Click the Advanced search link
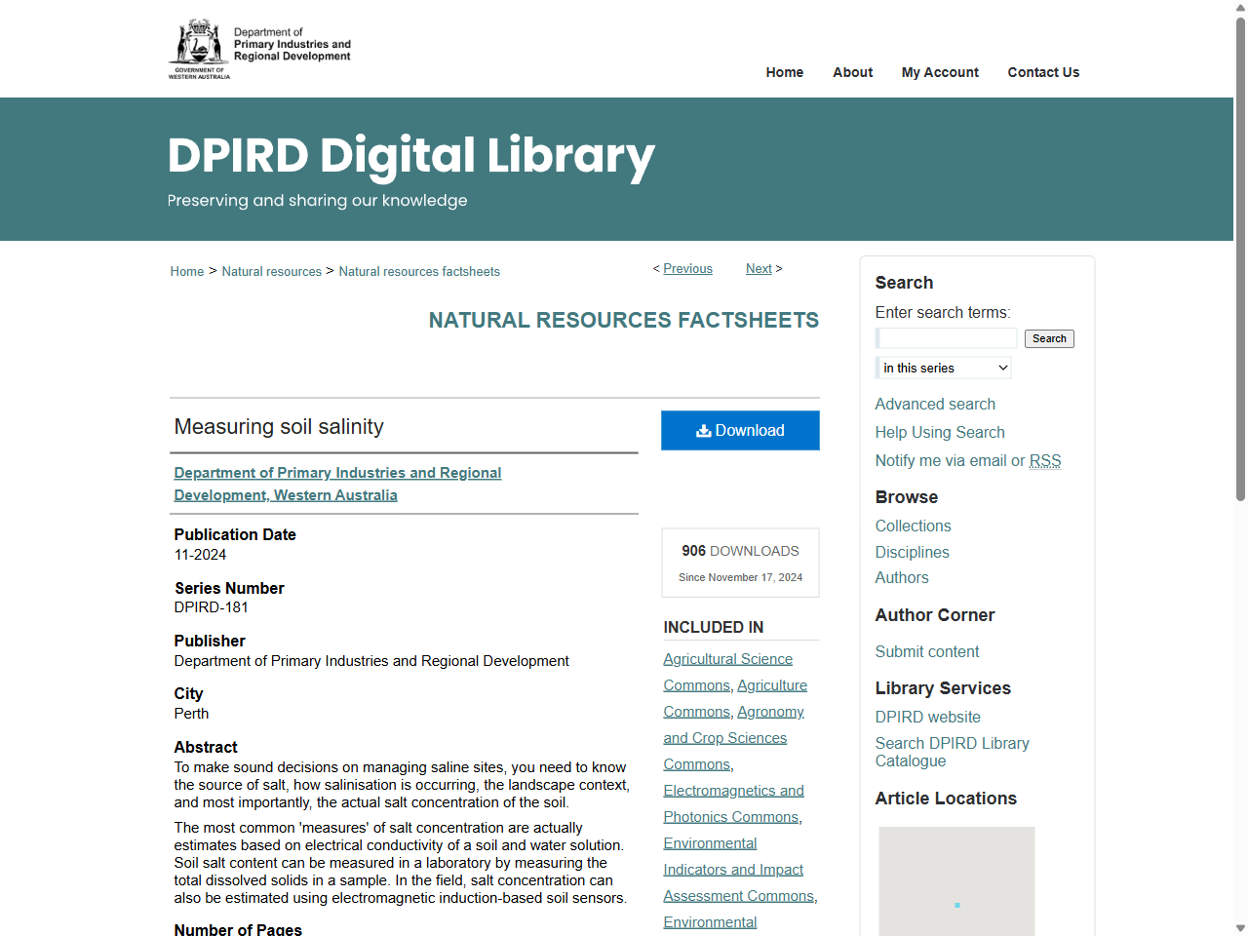Viewport: 1248px width, 936px height. [x=935, y=404]
